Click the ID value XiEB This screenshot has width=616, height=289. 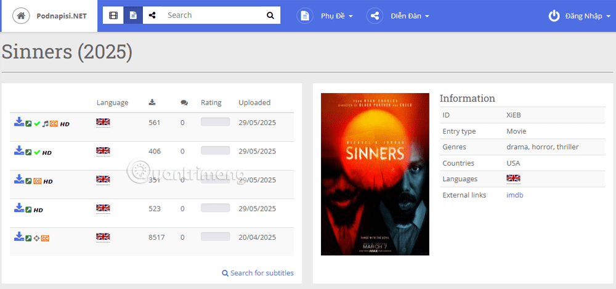coord(514,115)
